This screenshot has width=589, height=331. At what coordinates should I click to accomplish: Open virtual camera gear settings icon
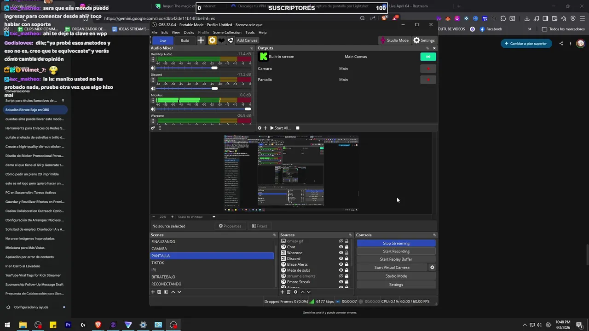tap(432, 268)
